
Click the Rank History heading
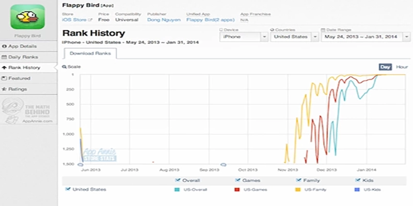click(94, 33)
